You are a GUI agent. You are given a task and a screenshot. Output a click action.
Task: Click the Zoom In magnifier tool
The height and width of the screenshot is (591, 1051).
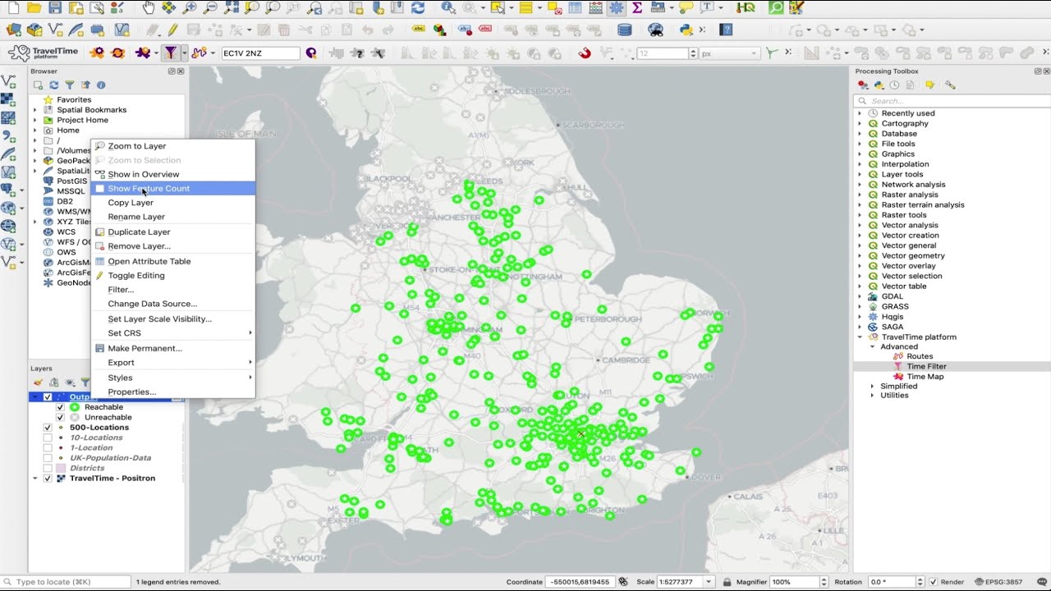pyautogui.click(x=190, y=7)
